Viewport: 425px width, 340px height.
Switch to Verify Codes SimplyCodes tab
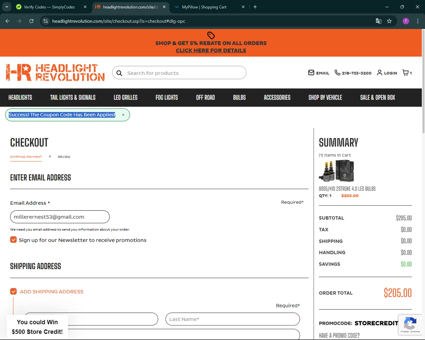pyautogui.click(x=49, y=7)
